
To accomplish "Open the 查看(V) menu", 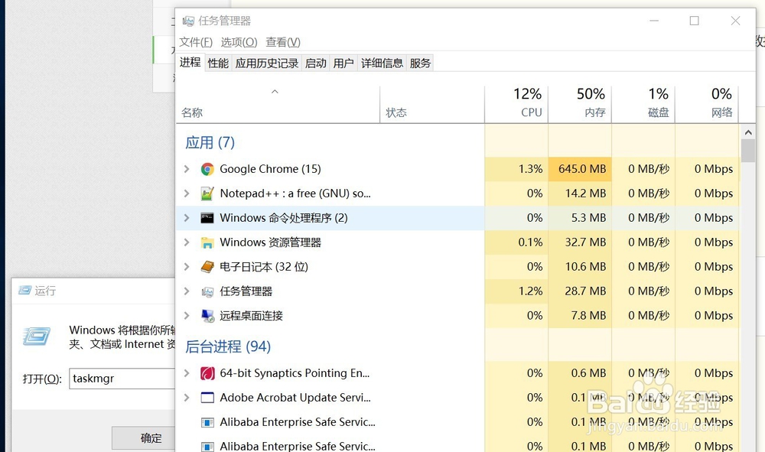I will [x=283, y=42].
